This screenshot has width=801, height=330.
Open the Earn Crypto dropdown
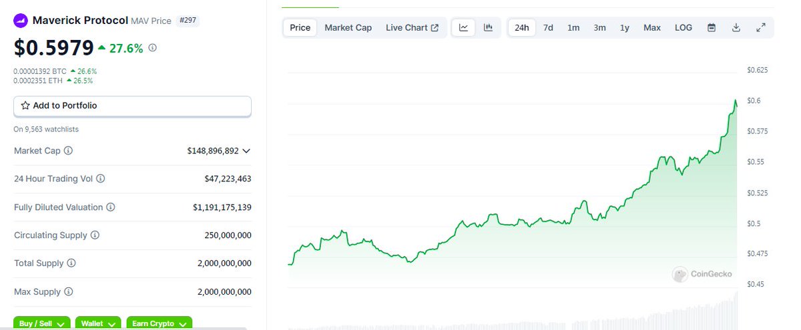point(159,323)
